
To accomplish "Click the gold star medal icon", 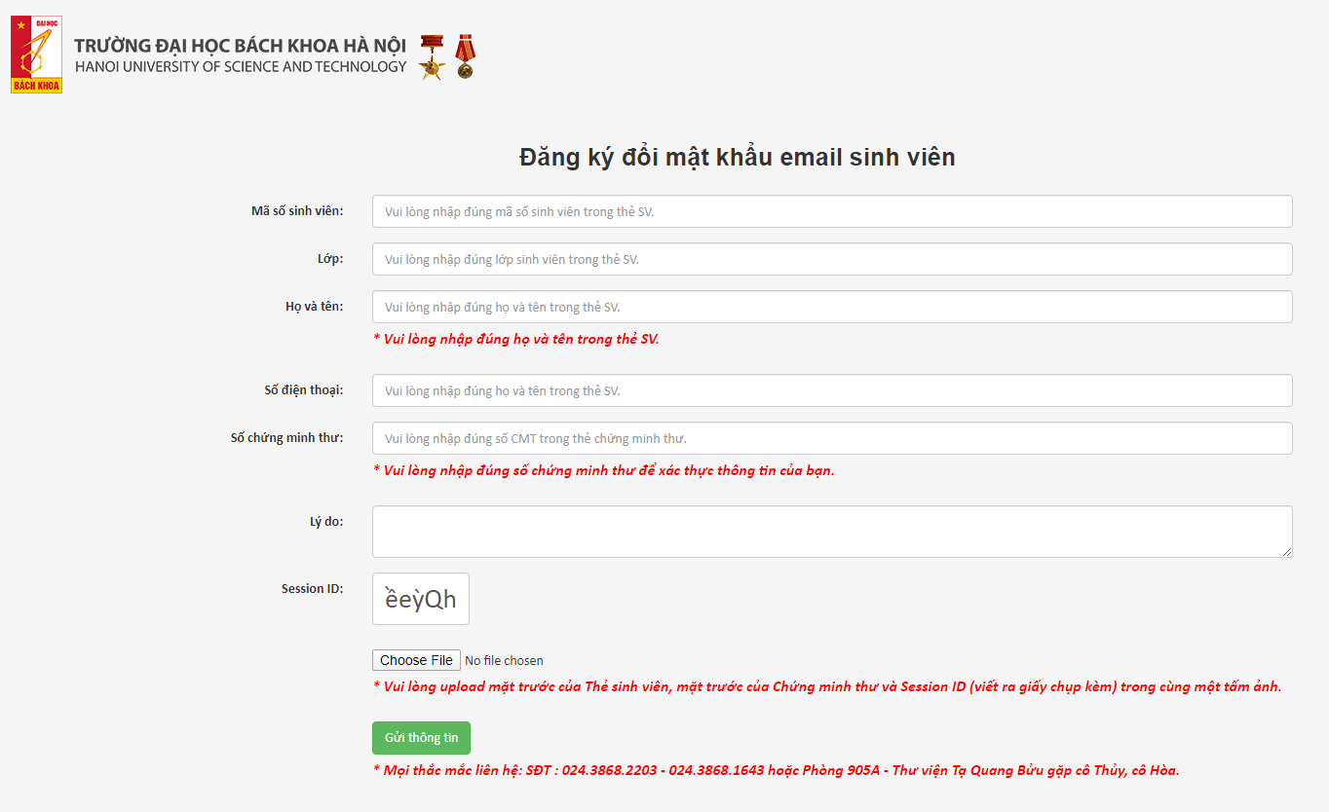I will pyautogui.click(x=432, y=56).
